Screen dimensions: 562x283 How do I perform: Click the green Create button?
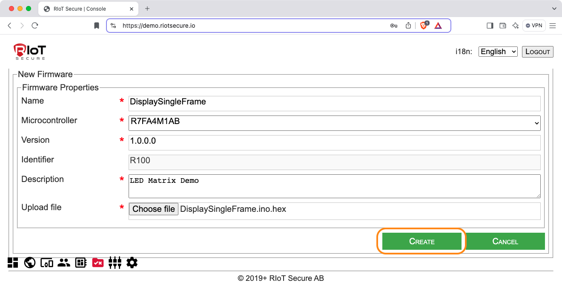(421, 241)
